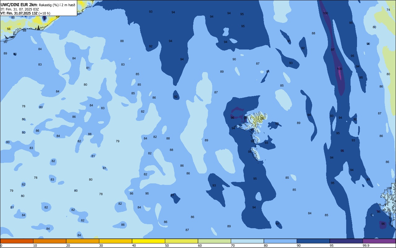Click the map value '56' on yellow coast
The height and width of the screenshot is (248, 396).
[9, 29]
